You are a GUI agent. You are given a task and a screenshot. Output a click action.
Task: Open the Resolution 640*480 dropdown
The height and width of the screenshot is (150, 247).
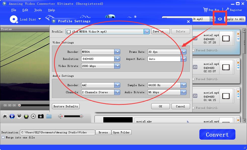(x=117, y=59)
